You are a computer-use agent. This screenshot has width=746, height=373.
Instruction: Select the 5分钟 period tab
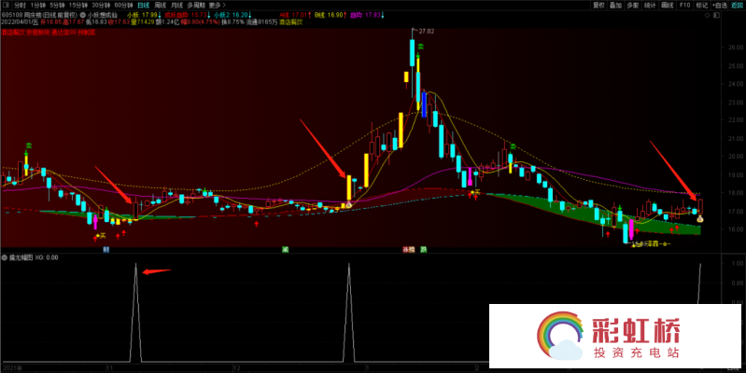[x=57, y=6]
